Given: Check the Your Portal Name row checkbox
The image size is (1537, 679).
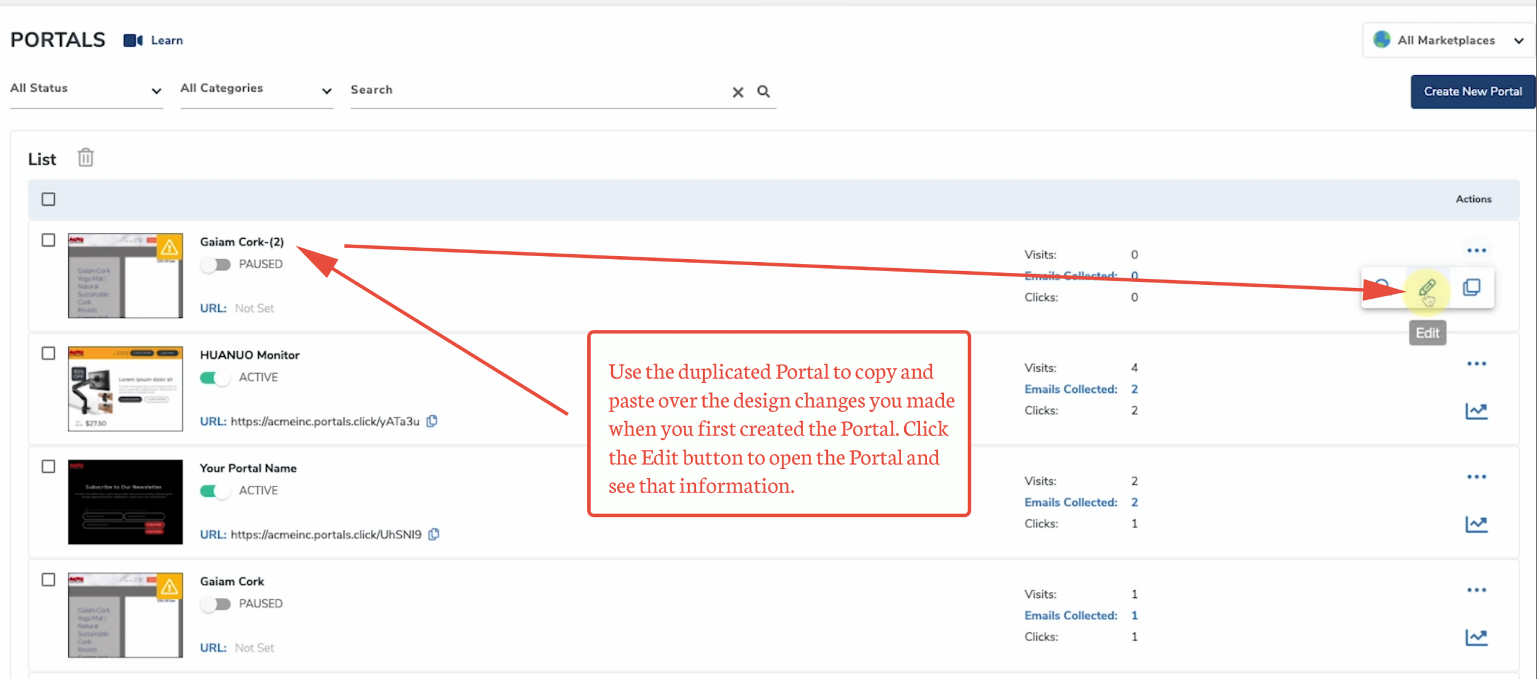Looking at the screenshot, I should pos(49,467).
